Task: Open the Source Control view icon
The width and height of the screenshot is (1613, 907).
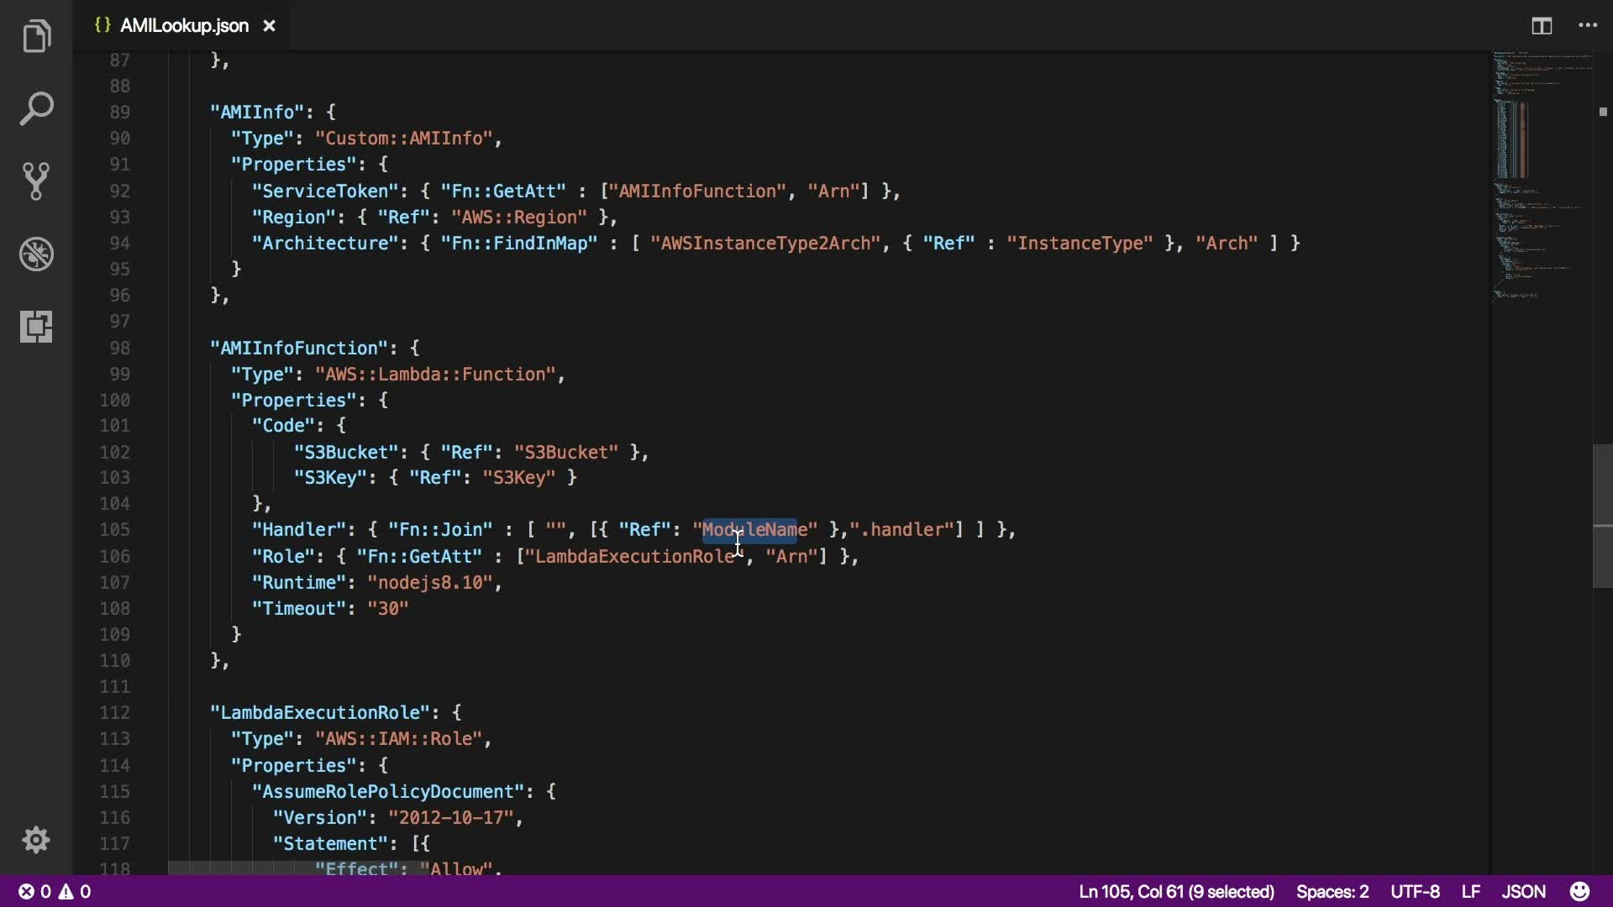Action: tap(36, 181)
